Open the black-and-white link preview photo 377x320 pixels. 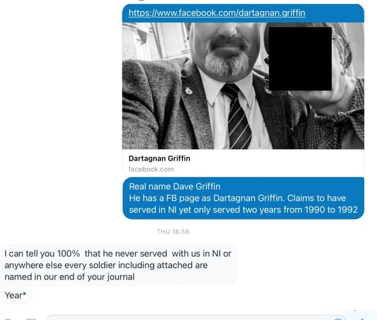coord(243,86)
